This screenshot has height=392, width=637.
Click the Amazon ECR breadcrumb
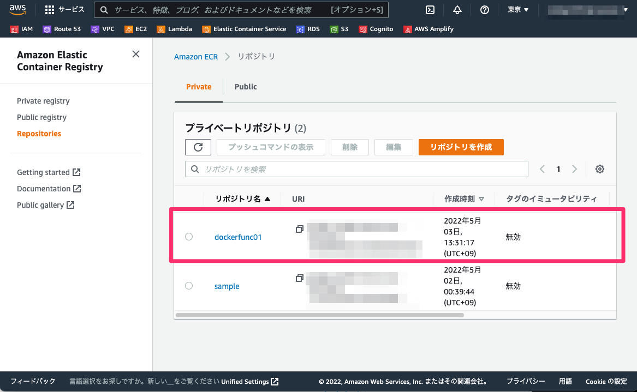(x=196, y=57)
